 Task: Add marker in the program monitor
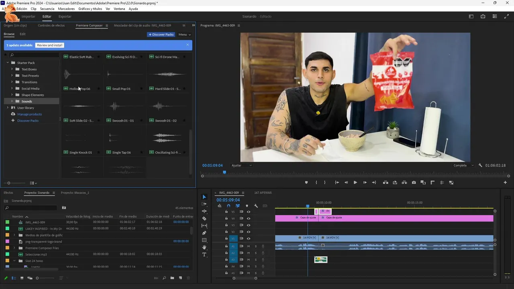306,183
